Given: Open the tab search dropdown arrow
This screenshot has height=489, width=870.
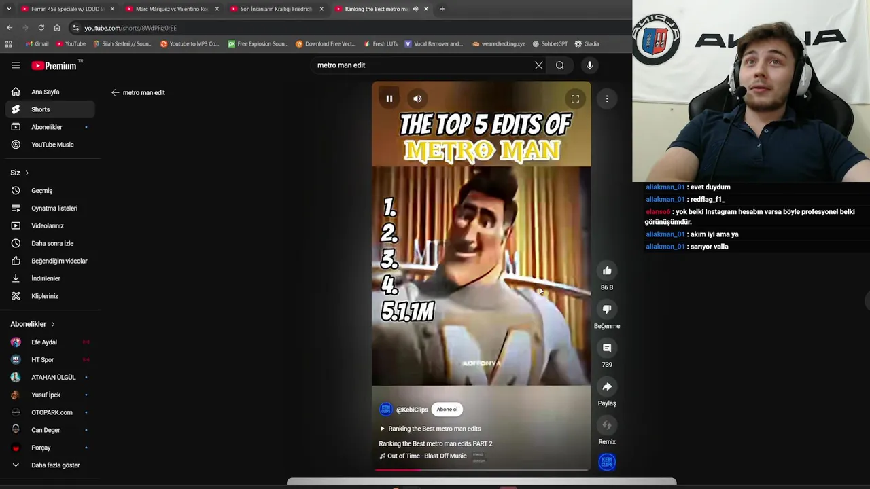Looking at the screenshot, I should click(8, 9).
